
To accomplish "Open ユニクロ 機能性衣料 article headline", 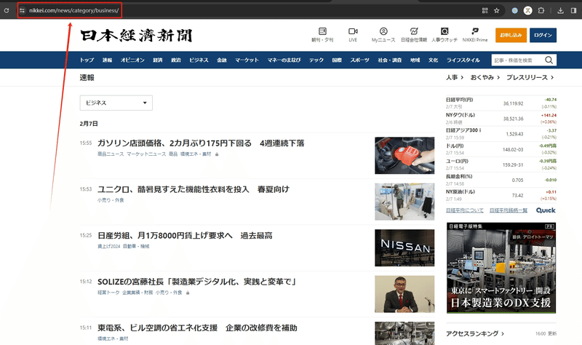I will 194,189.
